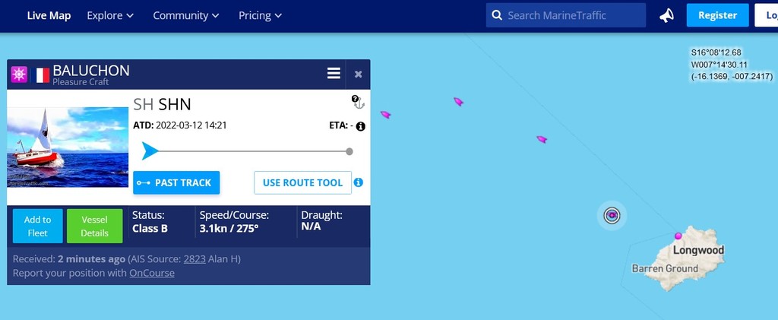Expand the Explore dropdown menu

(x=110, y=15)
